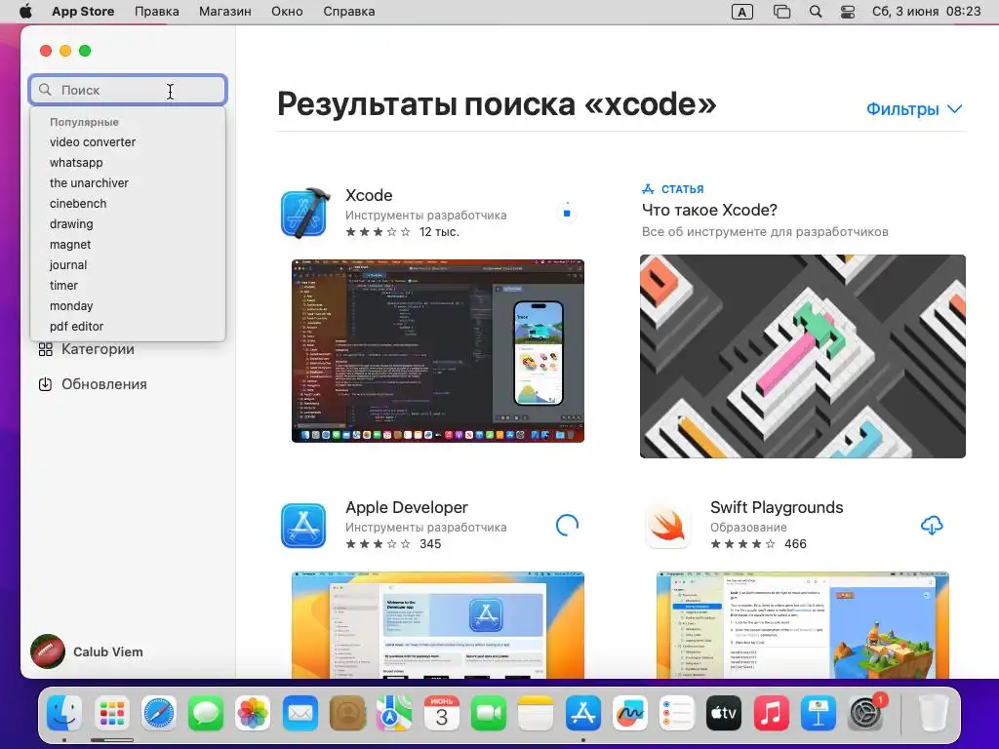Open FaceTime from the Dock
This screenshot has height=749, width=999.
click(489, 713)
